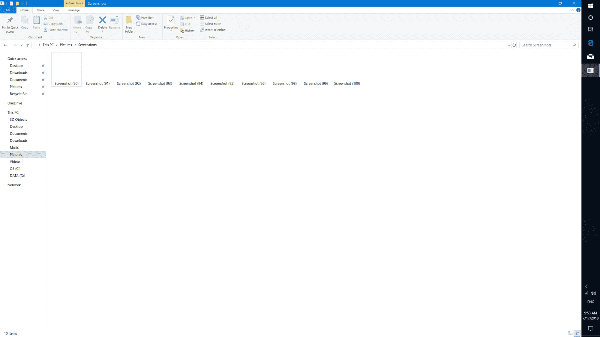The image size is (600, 337).
Task: Click Picture Tools contextual tab
Action: [74, 3]
